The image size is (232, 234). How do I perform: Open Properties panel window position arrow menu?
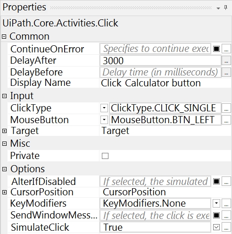pos(218,8)
